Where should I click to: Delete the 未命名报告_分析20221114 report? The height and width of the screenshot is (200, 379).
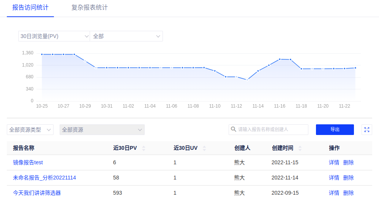[348, 178]
